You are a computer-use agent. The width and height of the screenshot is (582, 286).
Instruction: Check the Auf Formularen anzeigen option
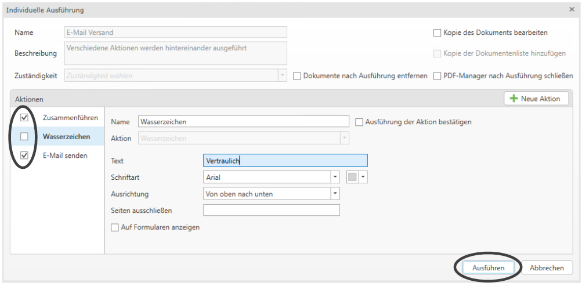click(114, 227)
